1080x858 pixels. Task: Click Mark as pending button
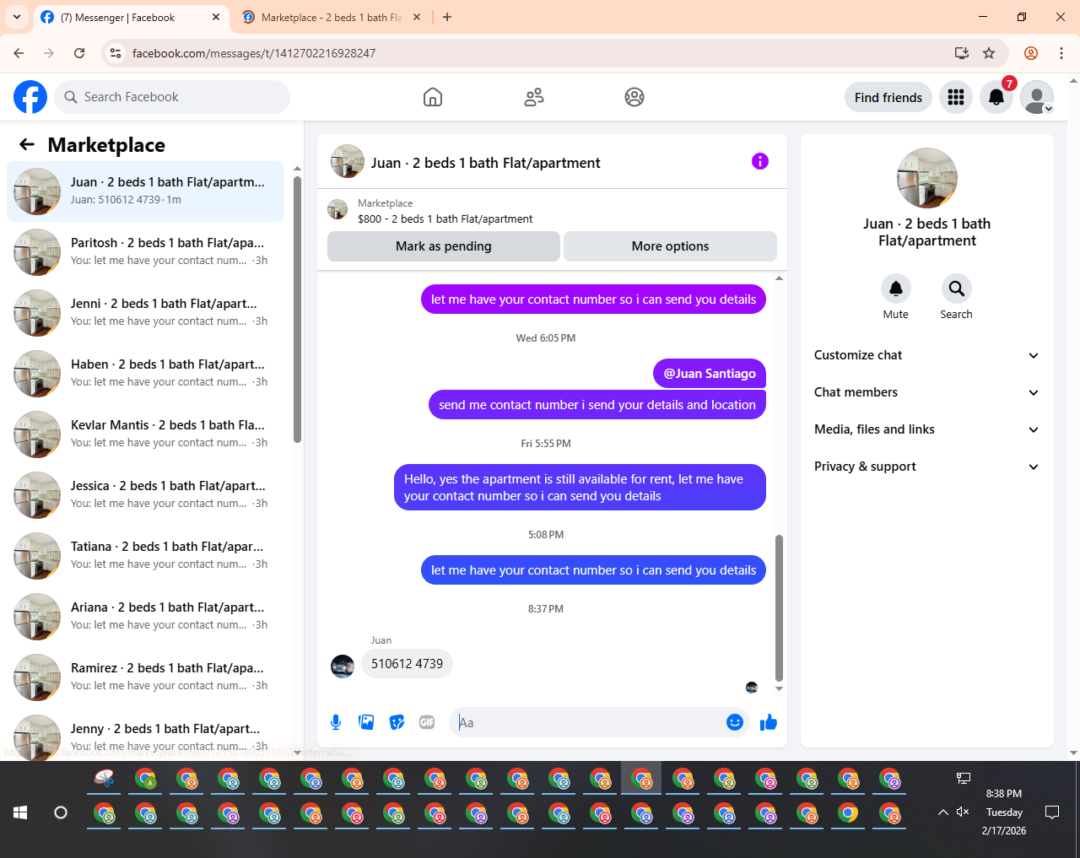444,246
